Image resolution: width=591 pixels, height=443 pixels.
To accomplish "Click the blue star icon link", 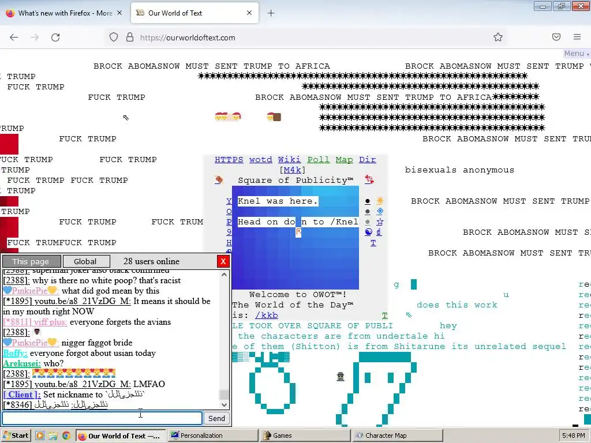I will 380,221.
